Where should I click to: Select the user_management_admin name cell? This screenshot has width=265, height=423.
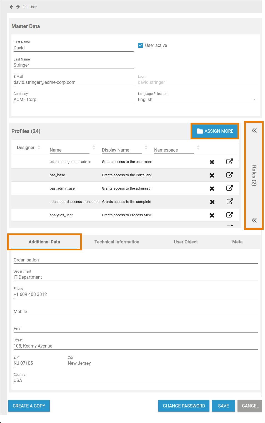[x=71, y=162]
